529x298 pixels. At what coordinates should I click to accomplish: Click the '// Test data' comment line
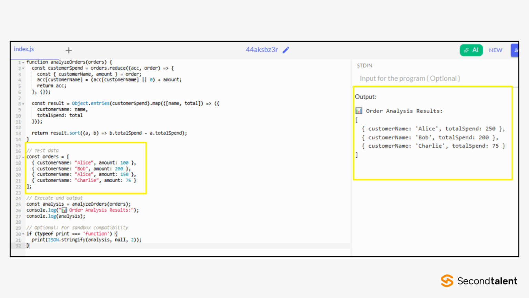point(43,151)
